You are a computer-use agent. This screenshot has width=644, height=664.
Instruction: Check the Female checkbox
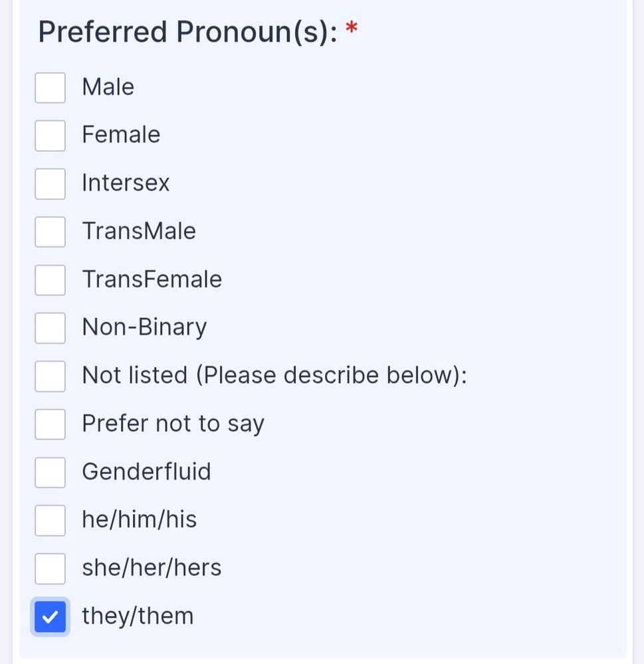[50, 135]
